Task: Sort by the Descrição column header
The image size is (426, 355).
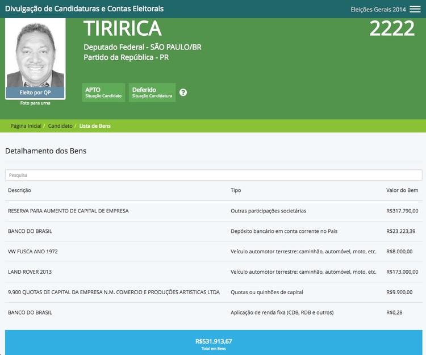Action: 20,190
